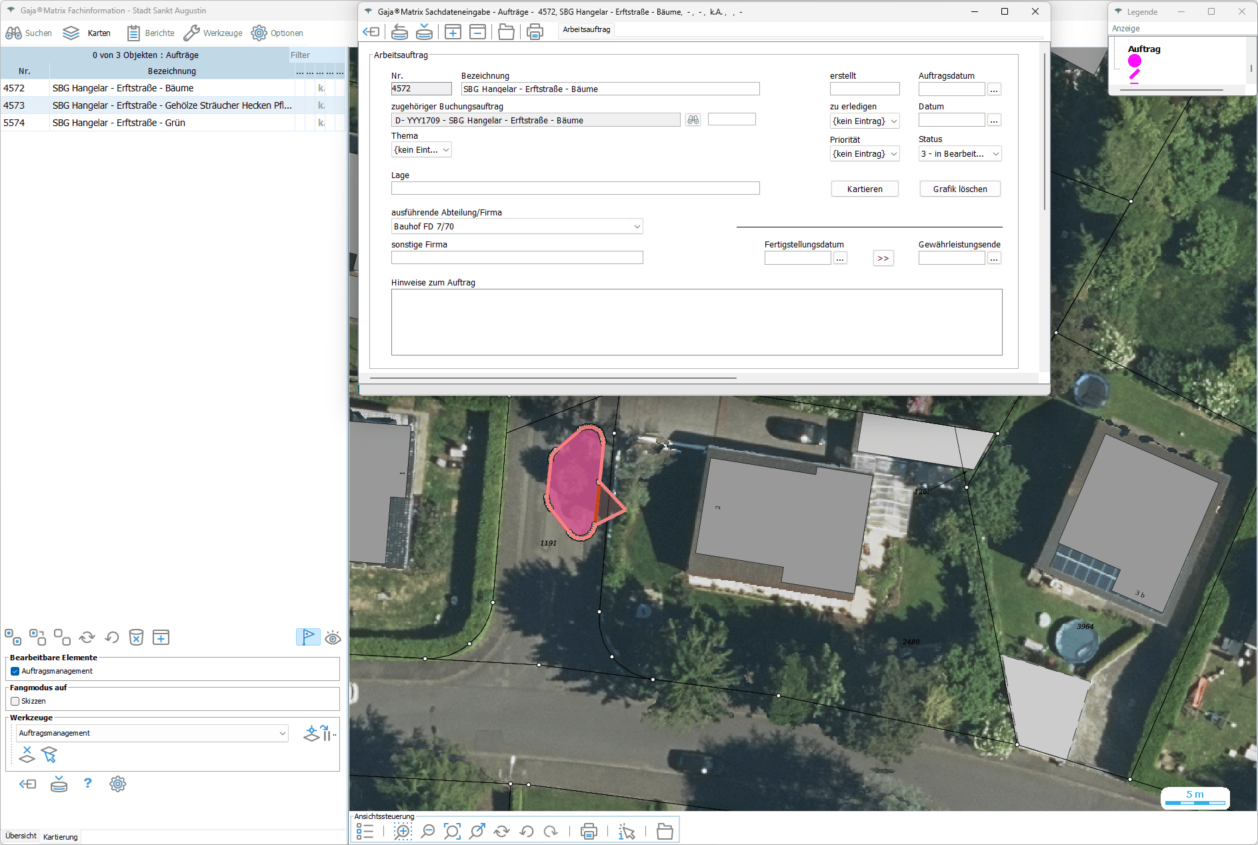Switch to the Kartierung tab
1258x845 pixels.
tap(61, 837)
